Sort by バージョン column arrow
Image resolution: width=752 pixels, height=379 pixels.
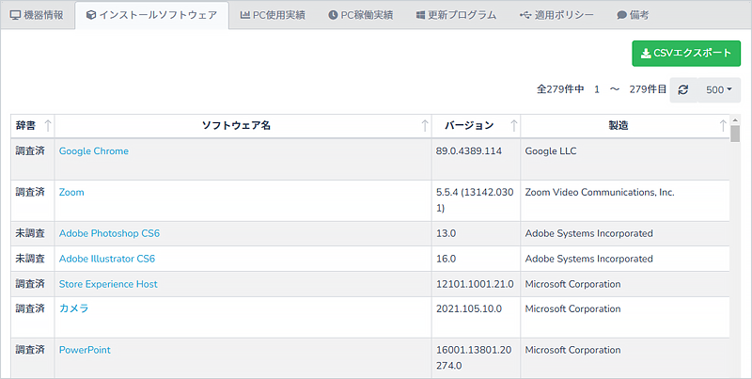coord(513,126)
